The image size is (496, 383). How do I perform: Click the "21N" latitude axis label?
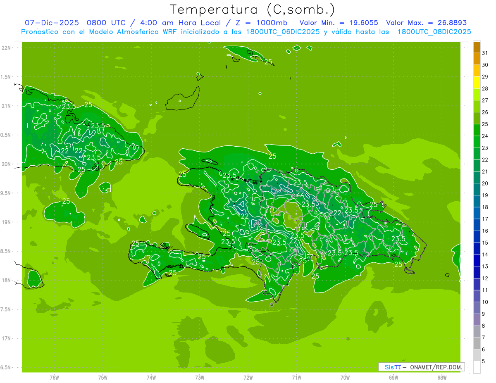(6, 106)
